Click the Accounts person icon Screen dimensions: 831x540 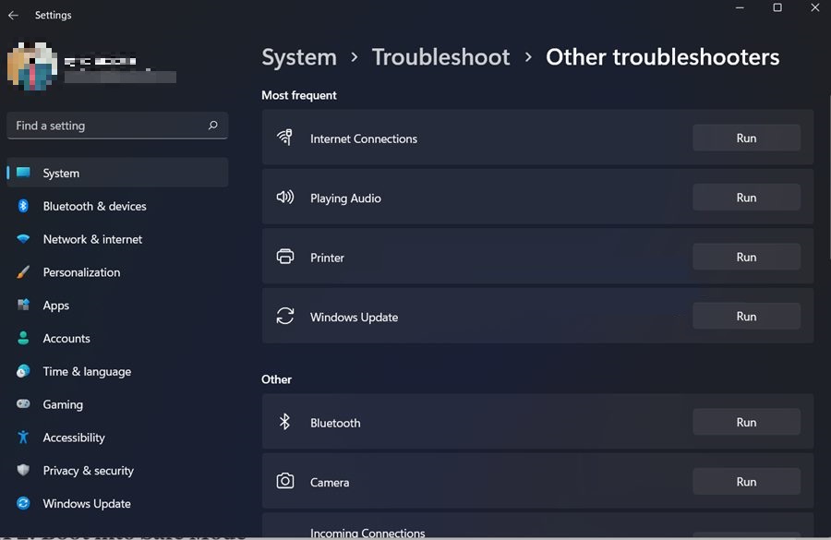23,338
